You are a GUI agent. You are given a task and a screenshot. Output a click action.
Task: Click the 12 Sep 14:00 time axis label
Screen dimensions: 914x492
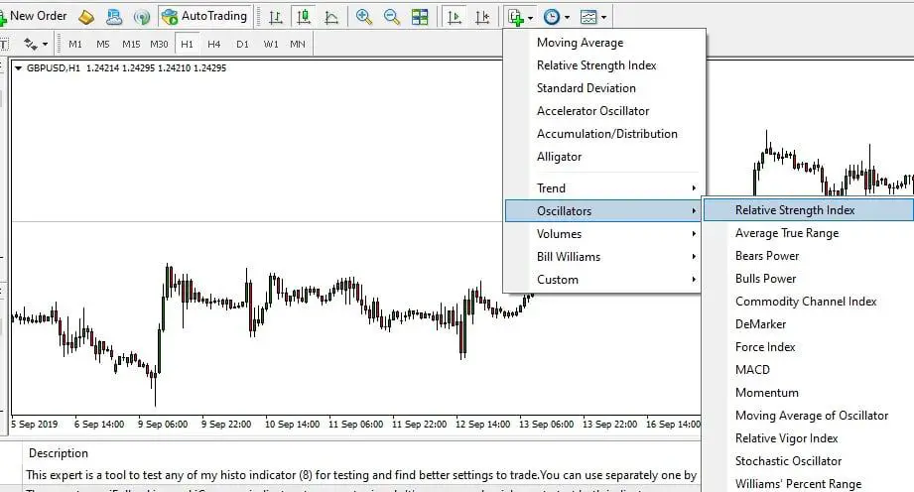click(x=482, y=424)
